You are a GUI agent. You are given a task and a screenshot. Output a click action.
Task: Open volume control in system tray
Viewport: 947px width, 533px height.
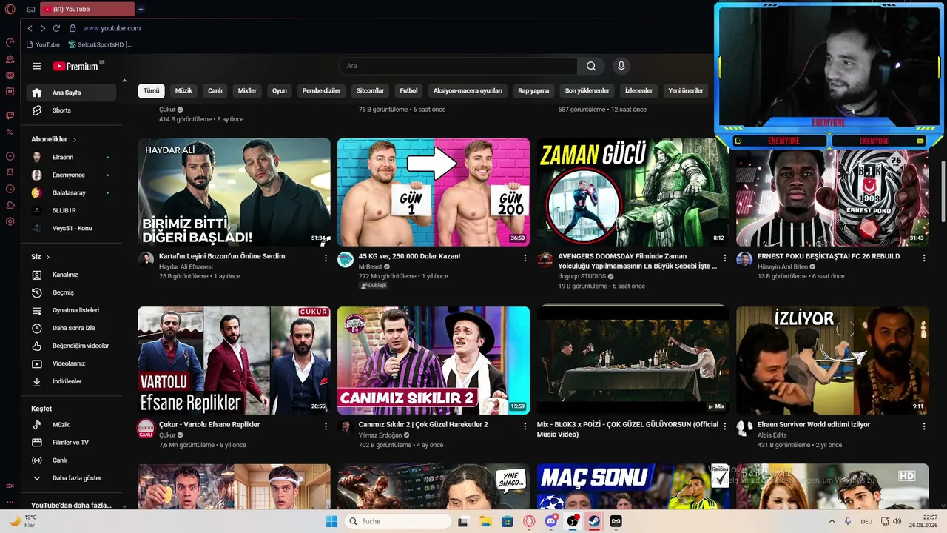point(897,521)
